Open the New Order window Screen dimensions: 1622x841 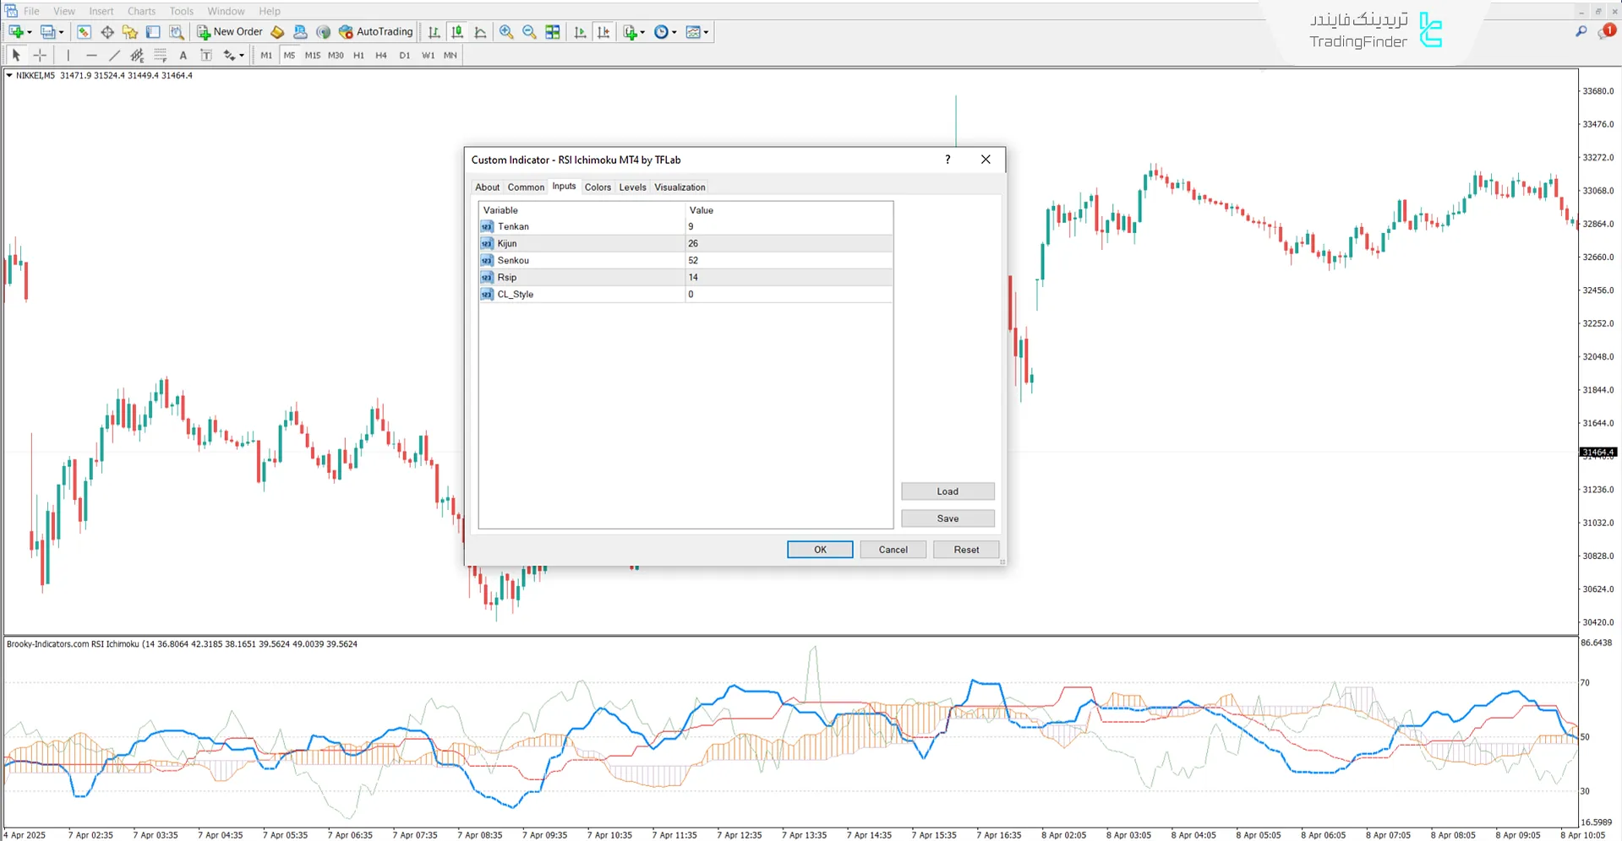(229, 31)
